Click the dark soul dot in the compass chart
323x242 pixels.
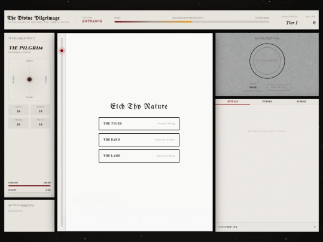click(29, 79)
